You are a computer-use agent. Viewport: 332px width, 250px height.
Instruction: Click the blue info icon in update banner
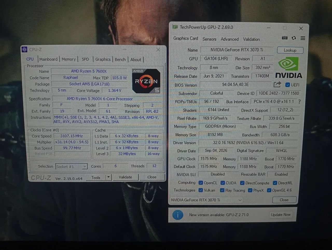click(x=178, y=215)
